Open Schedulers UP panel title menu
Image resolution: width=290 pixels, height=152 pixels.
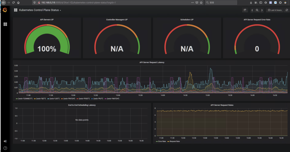[187, 19]
